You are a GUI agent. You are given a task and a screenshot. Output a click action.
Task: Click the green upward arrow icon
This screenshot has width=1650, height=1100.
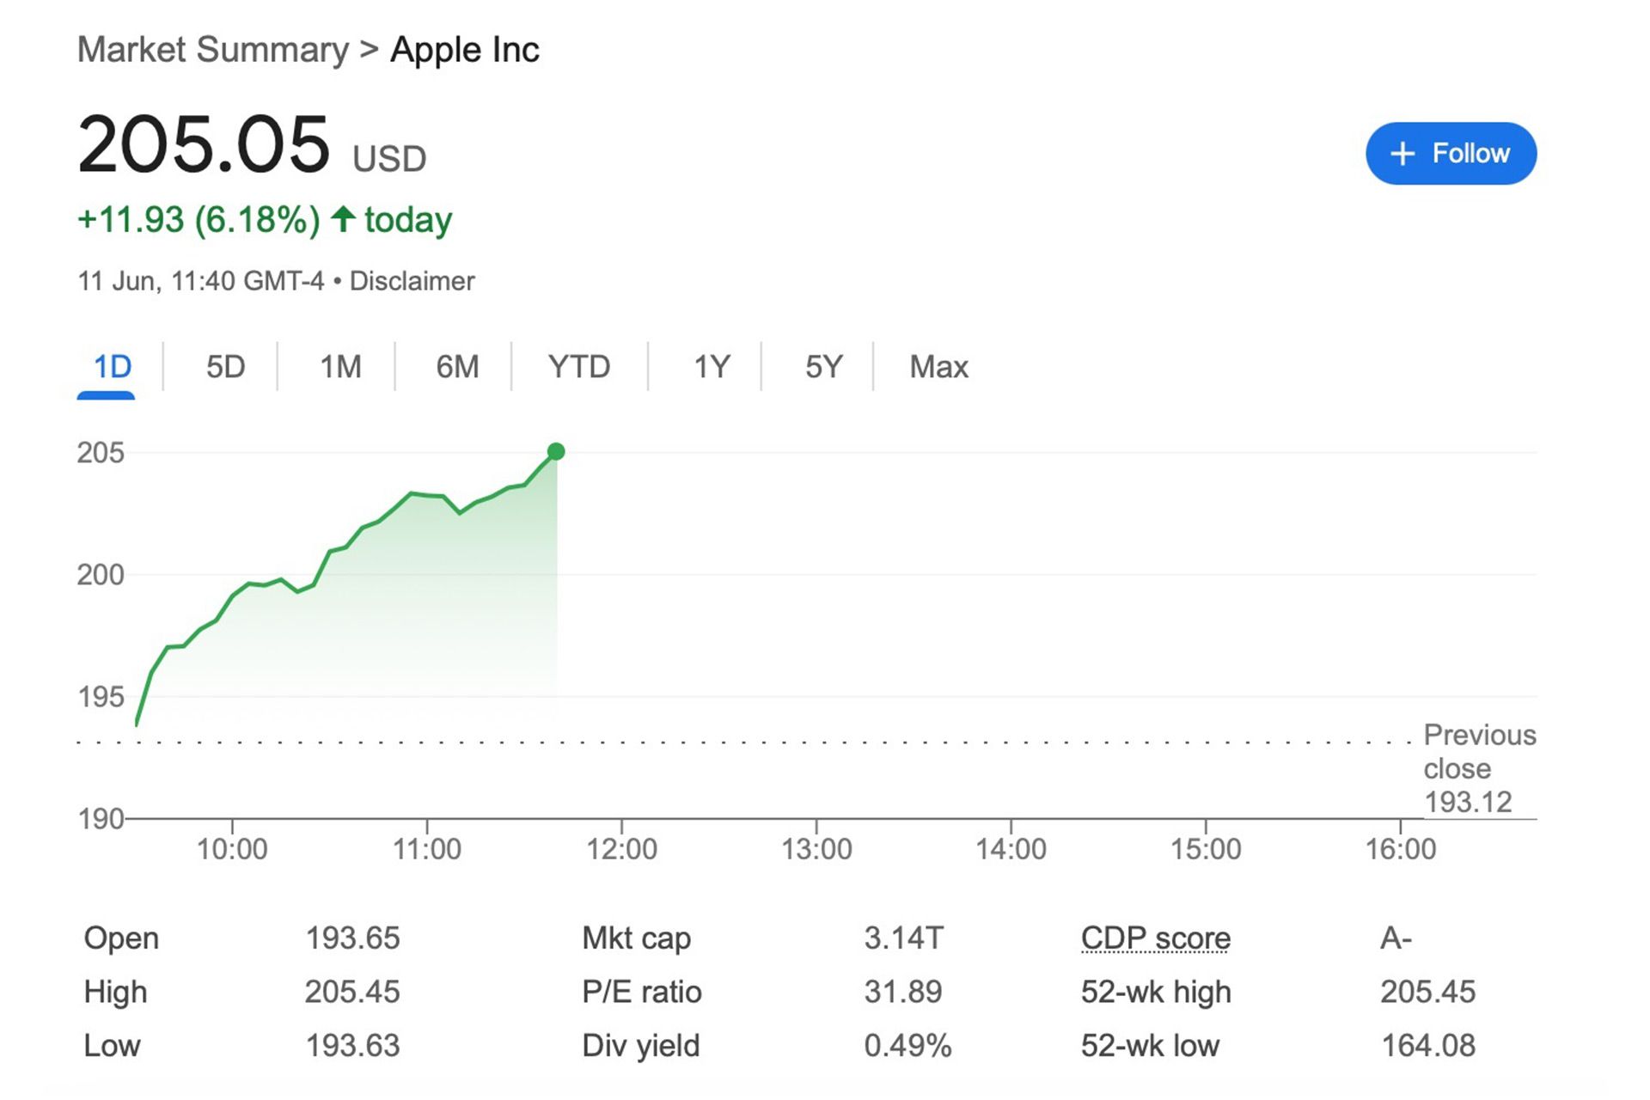[343, 219]
